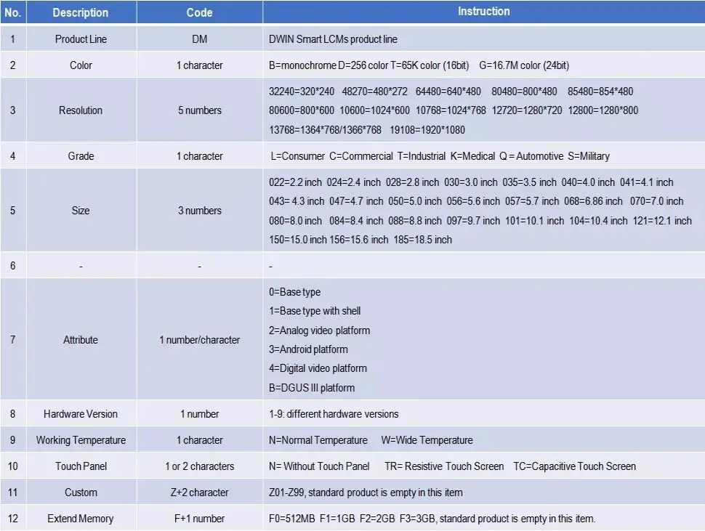
Task: Click '2=Analog video platform' entry
Action: [320, 331]
